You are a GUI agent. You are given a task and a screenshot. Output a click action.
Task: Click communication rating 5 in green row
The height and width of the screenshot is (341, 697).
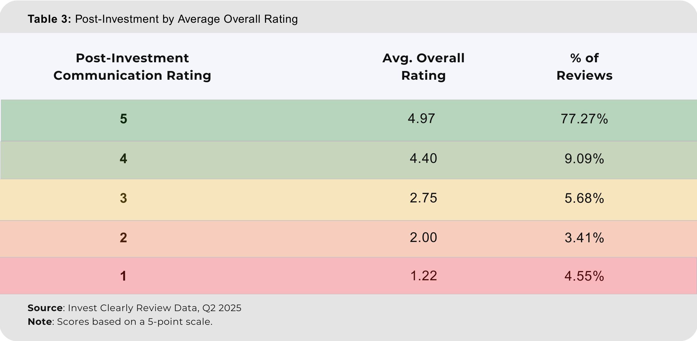pyautogui.click(x=124, y=119)
